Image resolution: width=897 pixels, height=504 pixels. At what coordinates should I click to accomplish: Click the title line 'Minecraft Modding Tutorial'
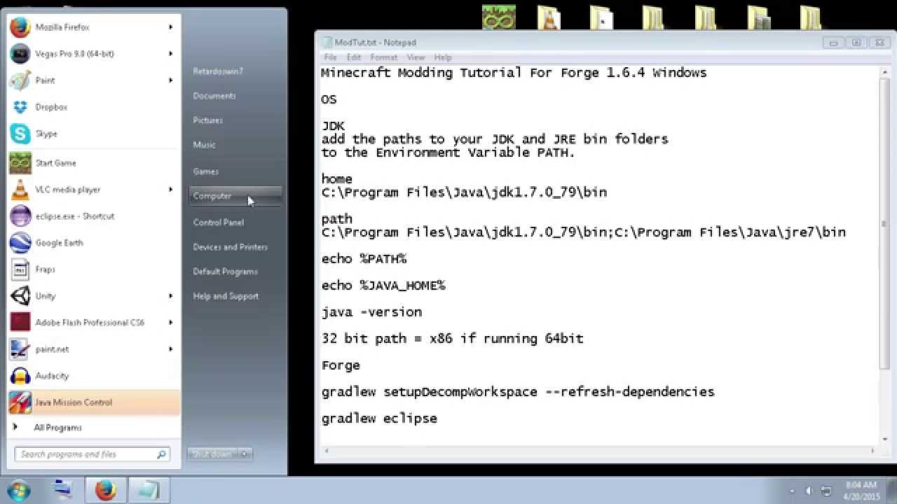coord(514,73)
